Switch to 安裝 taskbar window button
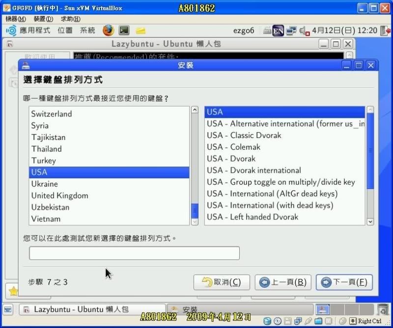This screenshot has height=328, width=393. pos(240,309)
